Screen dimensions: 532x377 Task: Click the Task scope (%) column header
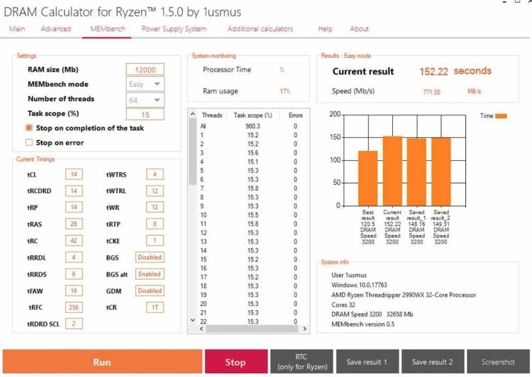pyautogui.click(x=253, y=115)
